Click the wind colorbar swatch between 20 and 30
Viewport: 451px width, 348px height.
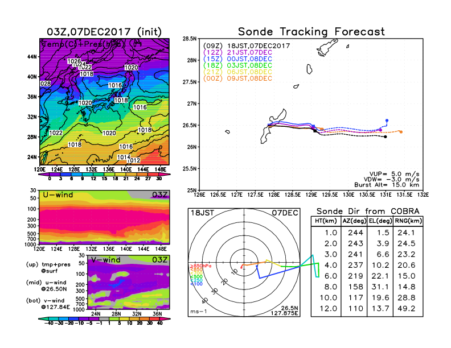145,318
